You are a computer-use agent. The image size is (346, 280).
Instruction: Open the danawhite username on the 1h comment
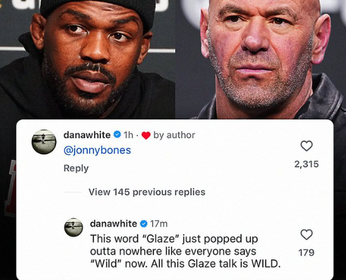pyautogui.click(x=87, y=135)
